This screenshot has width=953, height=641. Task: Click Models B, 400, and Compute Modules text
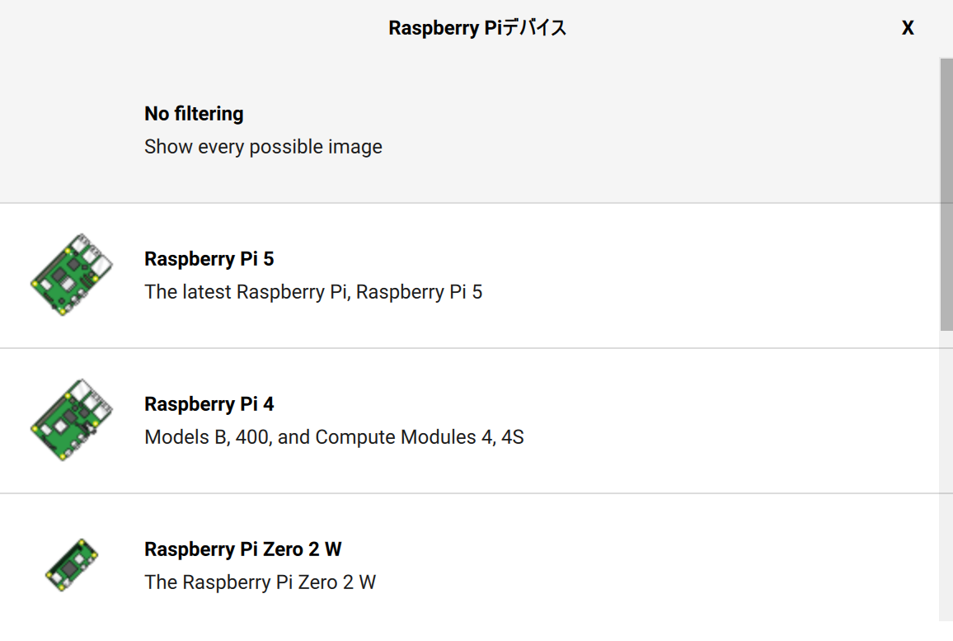point(332,436)
